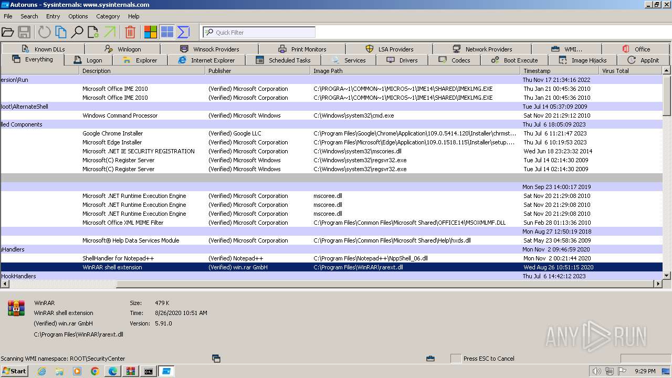Open Chrome from the taskbar
Screen dimensions: 672x378
95,371
